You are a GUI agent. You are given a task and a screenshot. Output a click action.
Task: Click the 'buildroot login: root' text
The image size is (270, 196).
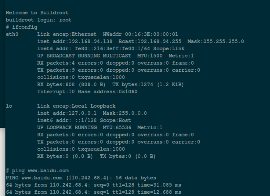pos(39,20)
